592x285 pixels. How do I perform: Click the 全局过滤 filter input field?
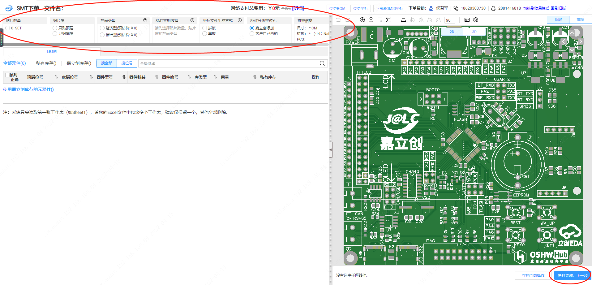tap(229, 63)
